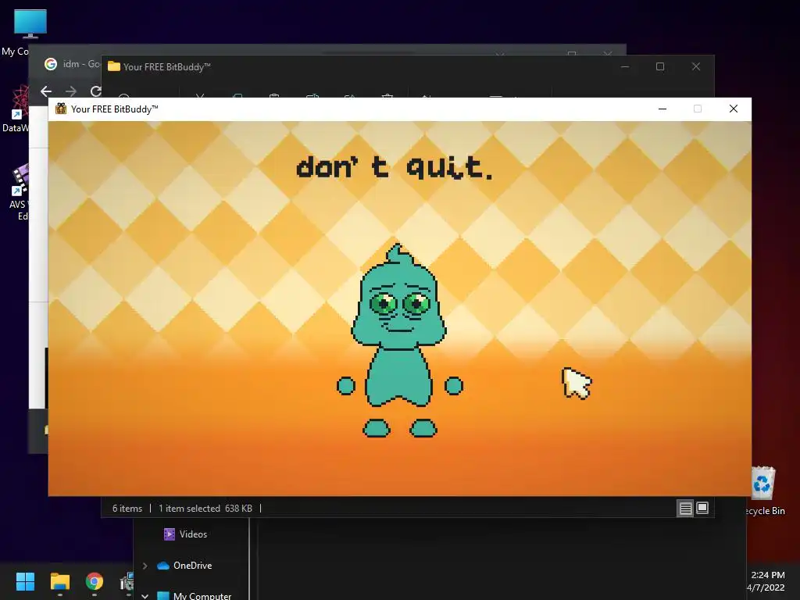Open Google Chrome from the taskbar
This screenshot has height=600, width=800.
tap(95, 581)
